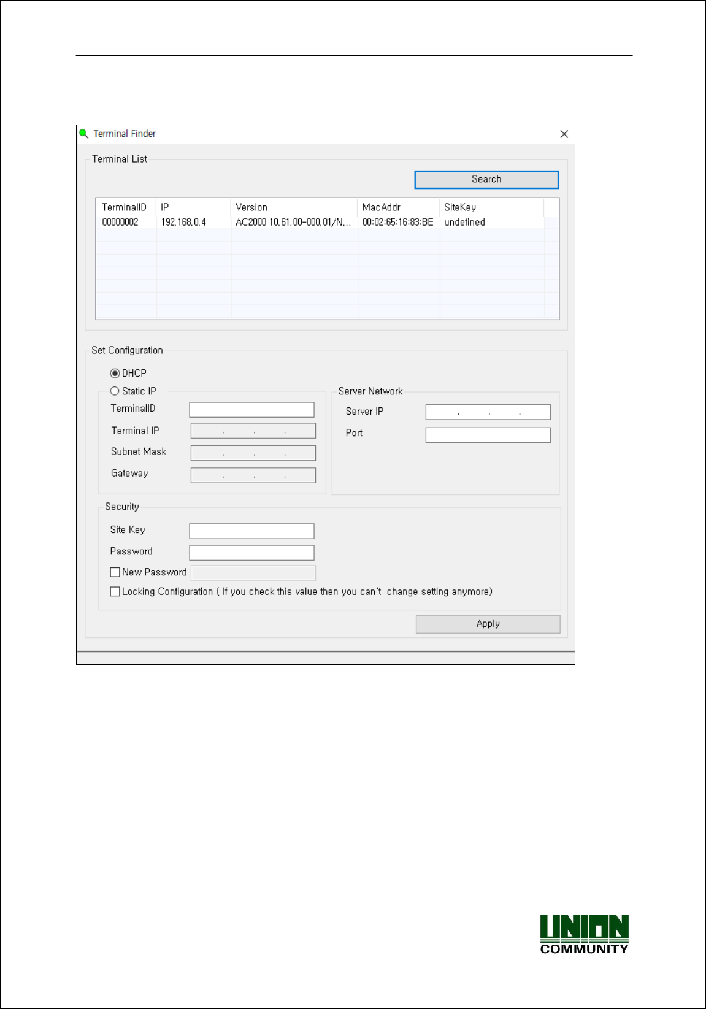706x1009 pixels.
Task: Click the Terminal Finder magnifier icon
Action: [x=84, y=134]
